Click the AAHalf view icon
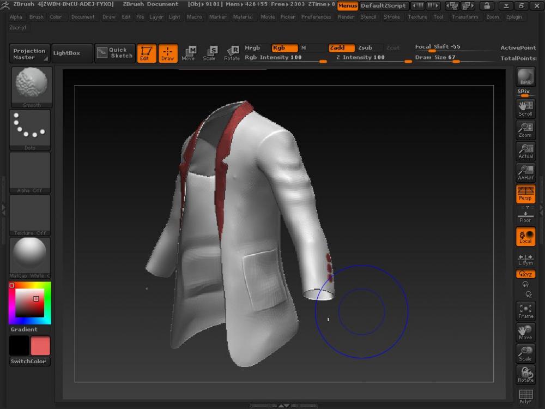 [x=525, y=172]
